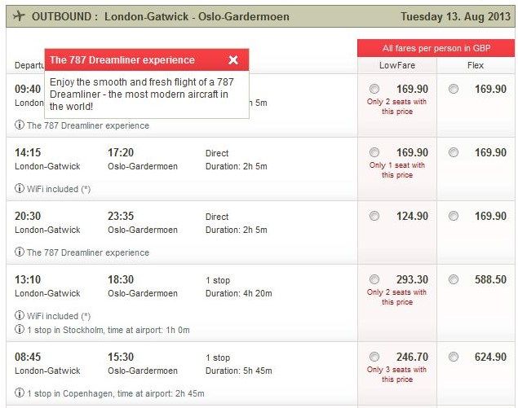The height and width of the screenshot is (408, 518).
Task: Click info icon by 13:10 WiFi included
Action: [20, 315]
